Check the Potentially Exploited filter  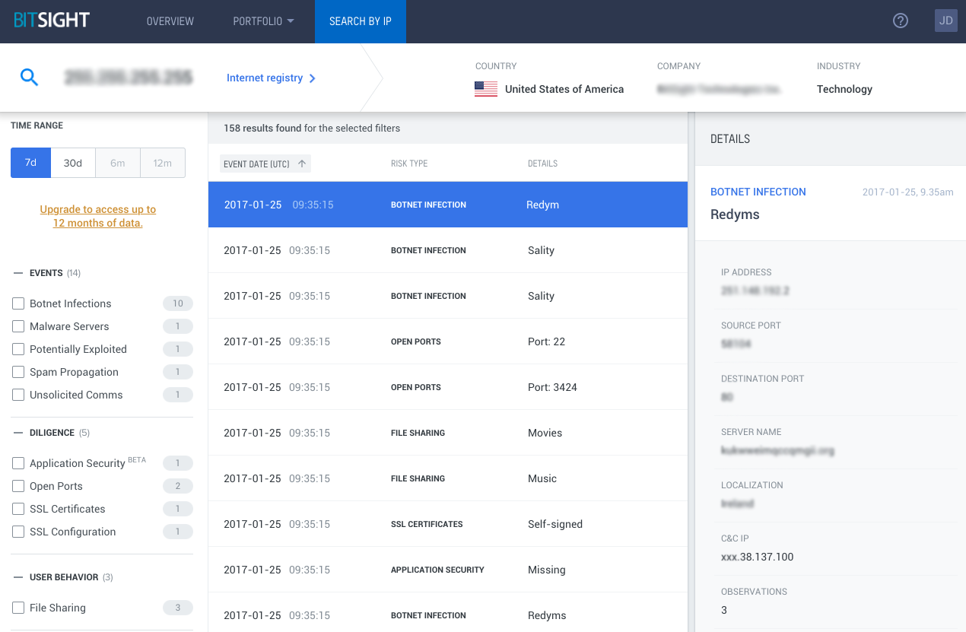pyautogui.click(x=18, y=349)
